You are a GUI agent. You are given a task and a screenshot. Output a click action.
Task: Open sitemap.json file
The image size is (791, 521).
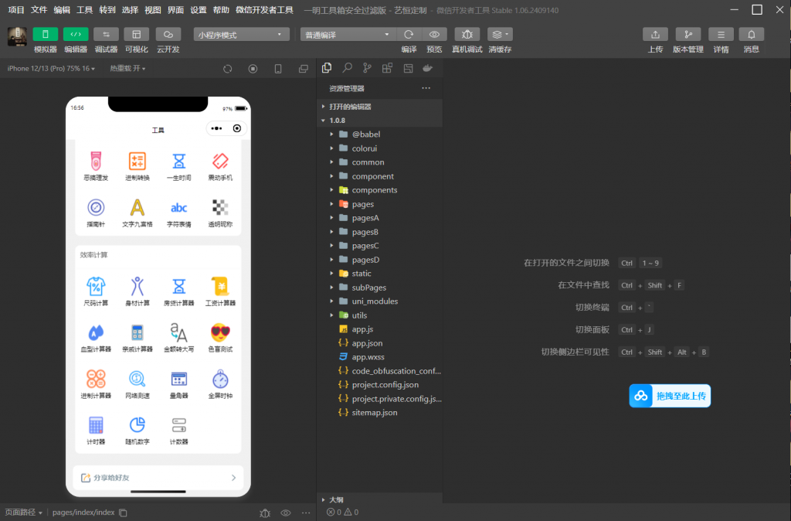380,412
